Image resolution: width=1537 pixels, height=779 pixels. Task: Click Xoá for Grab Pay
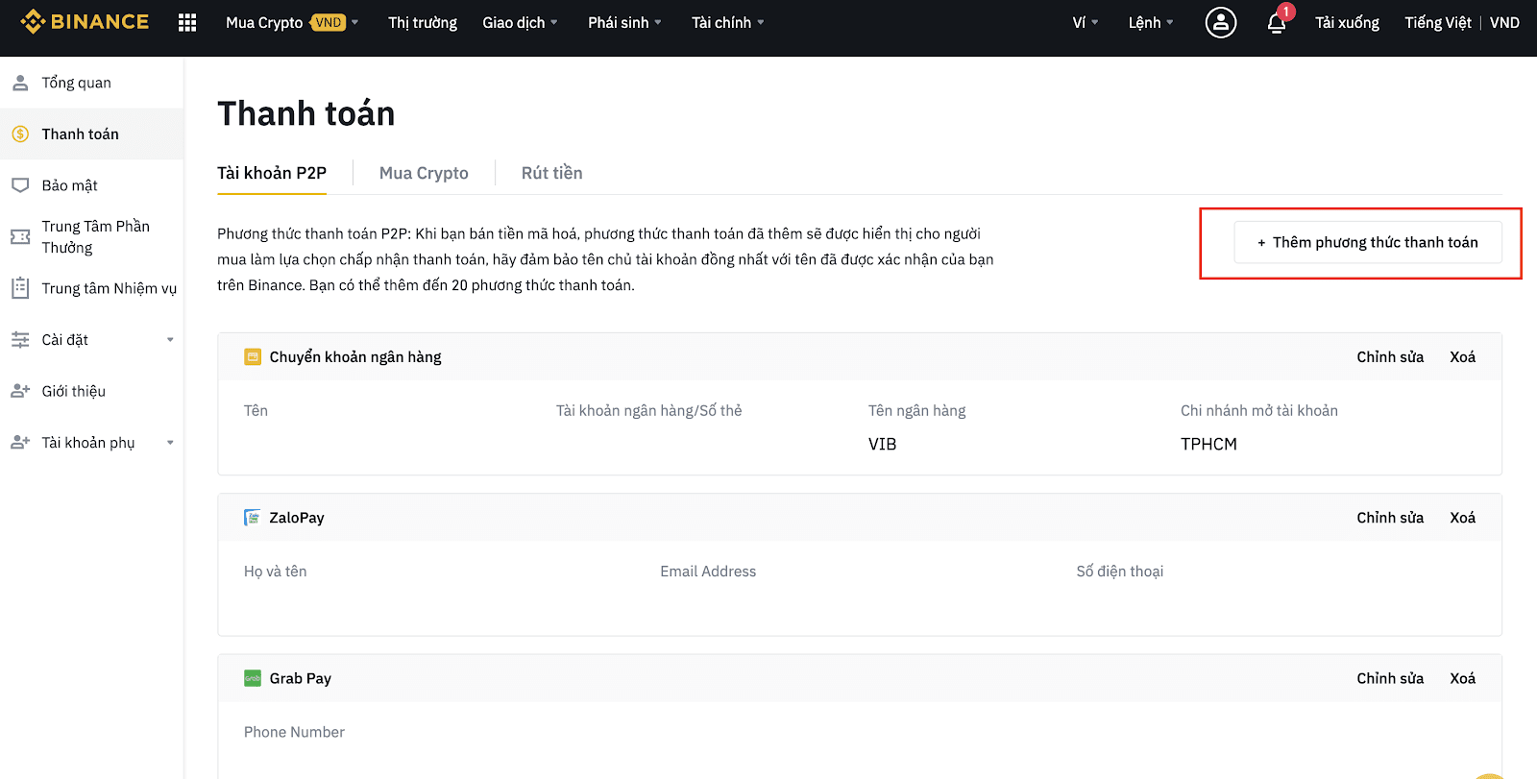click(x=1463, y=678)
